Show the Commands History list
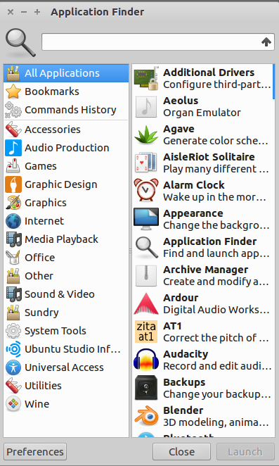The image size is (279, 466). pyautogui.click(x=66, y=110)
